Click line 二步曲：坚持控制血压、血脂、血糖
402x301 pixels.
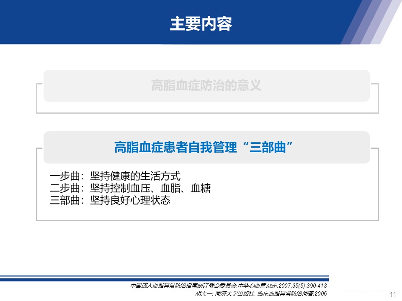130,188
